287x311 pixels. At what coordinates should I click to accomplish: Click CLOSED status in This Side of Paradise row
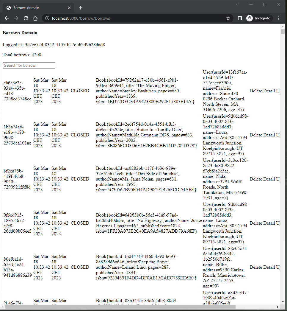click(80, 179)
